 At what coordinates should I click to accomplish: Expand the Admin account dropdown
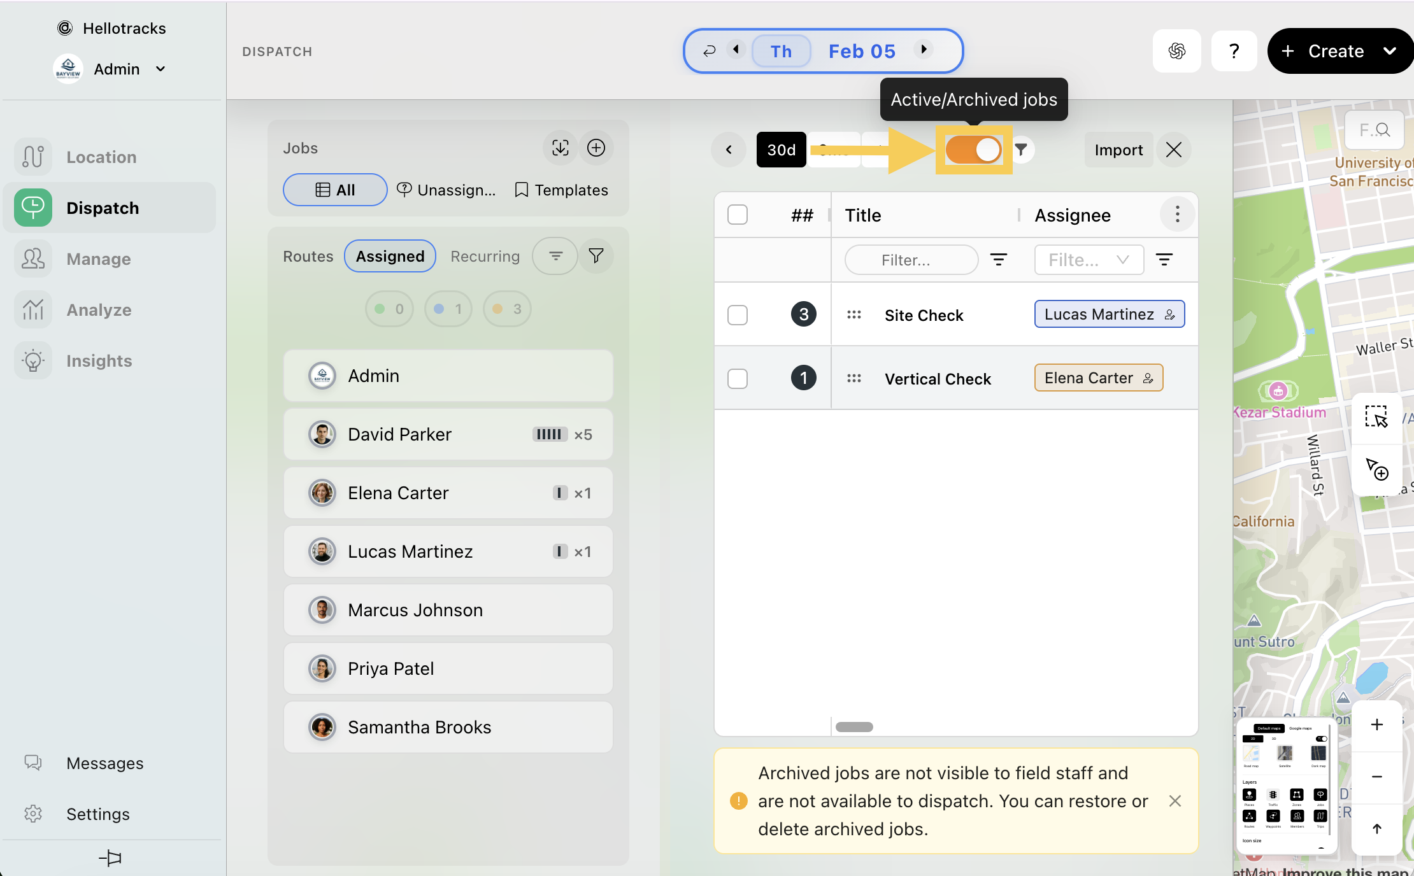pos(161,69)
